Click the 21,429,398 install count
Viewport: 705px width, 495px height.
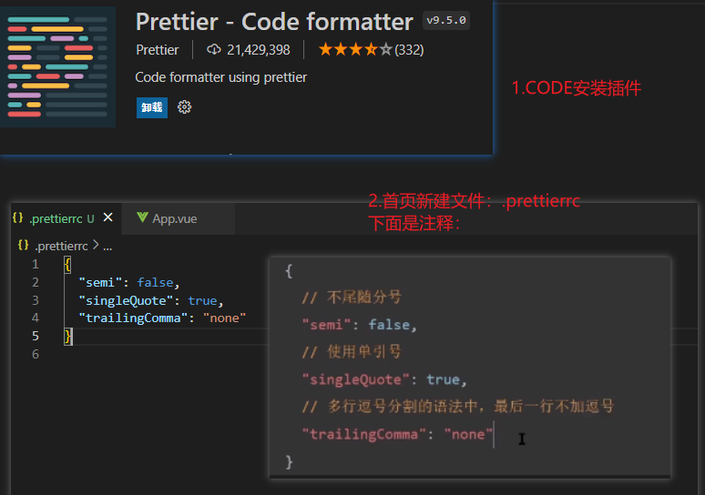coord(258,50)
